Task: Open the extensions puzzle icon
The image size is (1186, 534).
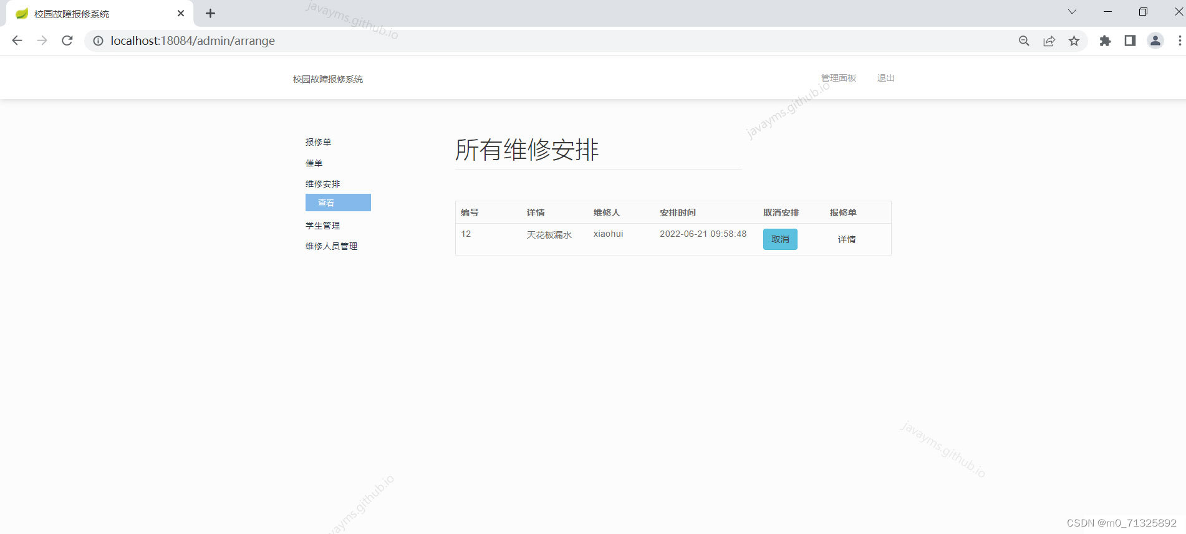Action: [1105, 41]
